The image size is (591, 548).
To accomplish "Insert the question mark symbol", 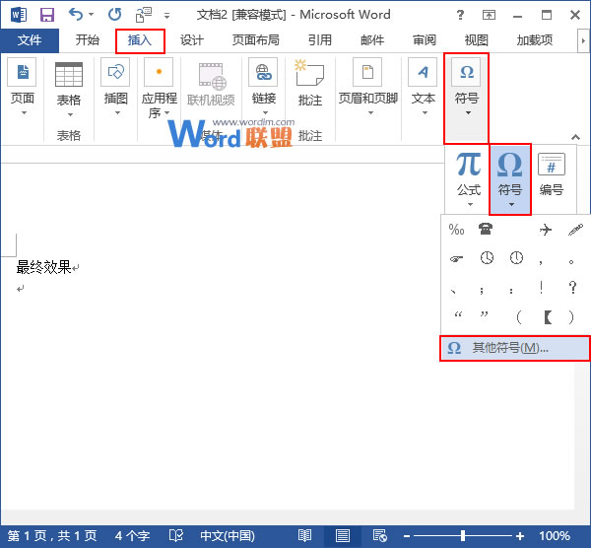I will (x=572, y=288).
